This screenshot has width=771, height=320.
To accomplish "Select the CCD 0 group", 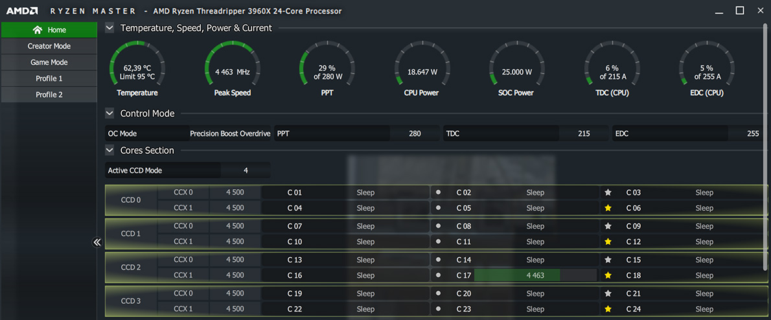I will [132, 200].
